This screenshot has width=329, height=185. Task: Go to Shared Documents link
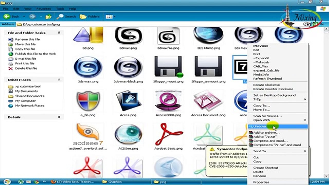[30, 96]
